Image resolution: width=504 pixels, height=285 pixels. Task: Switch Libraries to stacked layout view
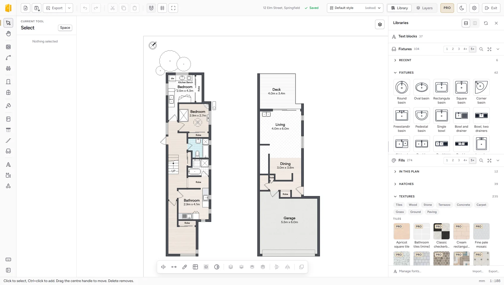tap(466, 23)
